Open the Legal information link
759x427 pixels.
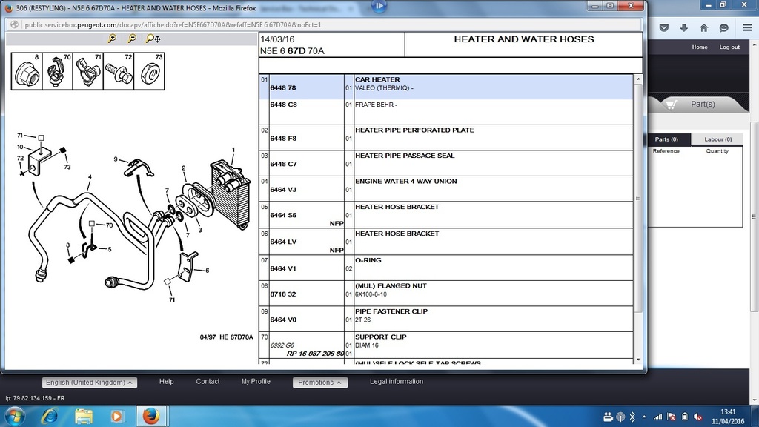(x=397, y=382)
